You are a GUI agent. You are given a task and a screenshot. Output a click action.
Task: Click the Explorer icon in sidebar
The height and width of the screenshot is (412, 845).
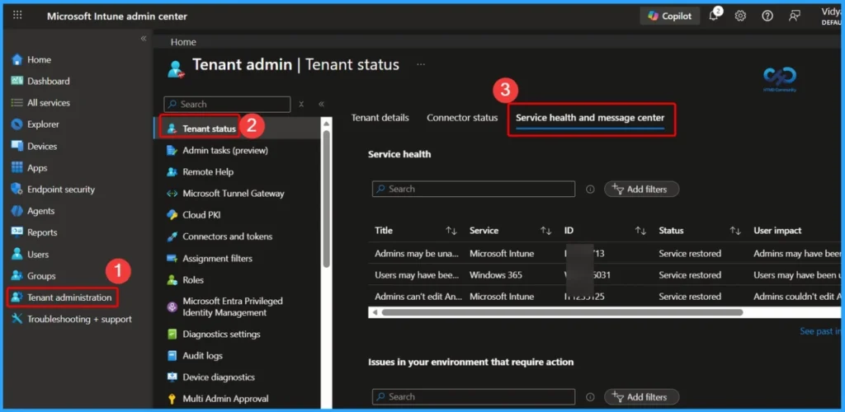point(17,124)
